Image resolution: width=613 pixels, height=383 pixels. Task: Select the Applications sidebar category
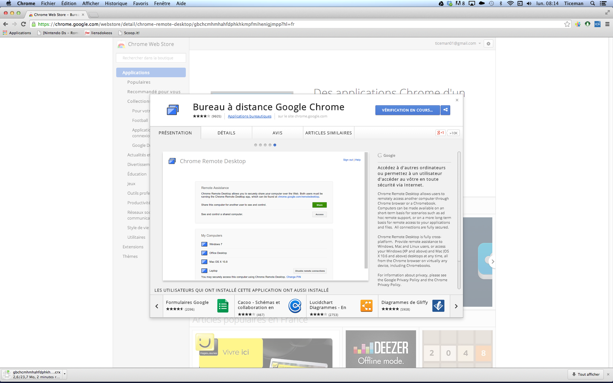tap(151, 72)
